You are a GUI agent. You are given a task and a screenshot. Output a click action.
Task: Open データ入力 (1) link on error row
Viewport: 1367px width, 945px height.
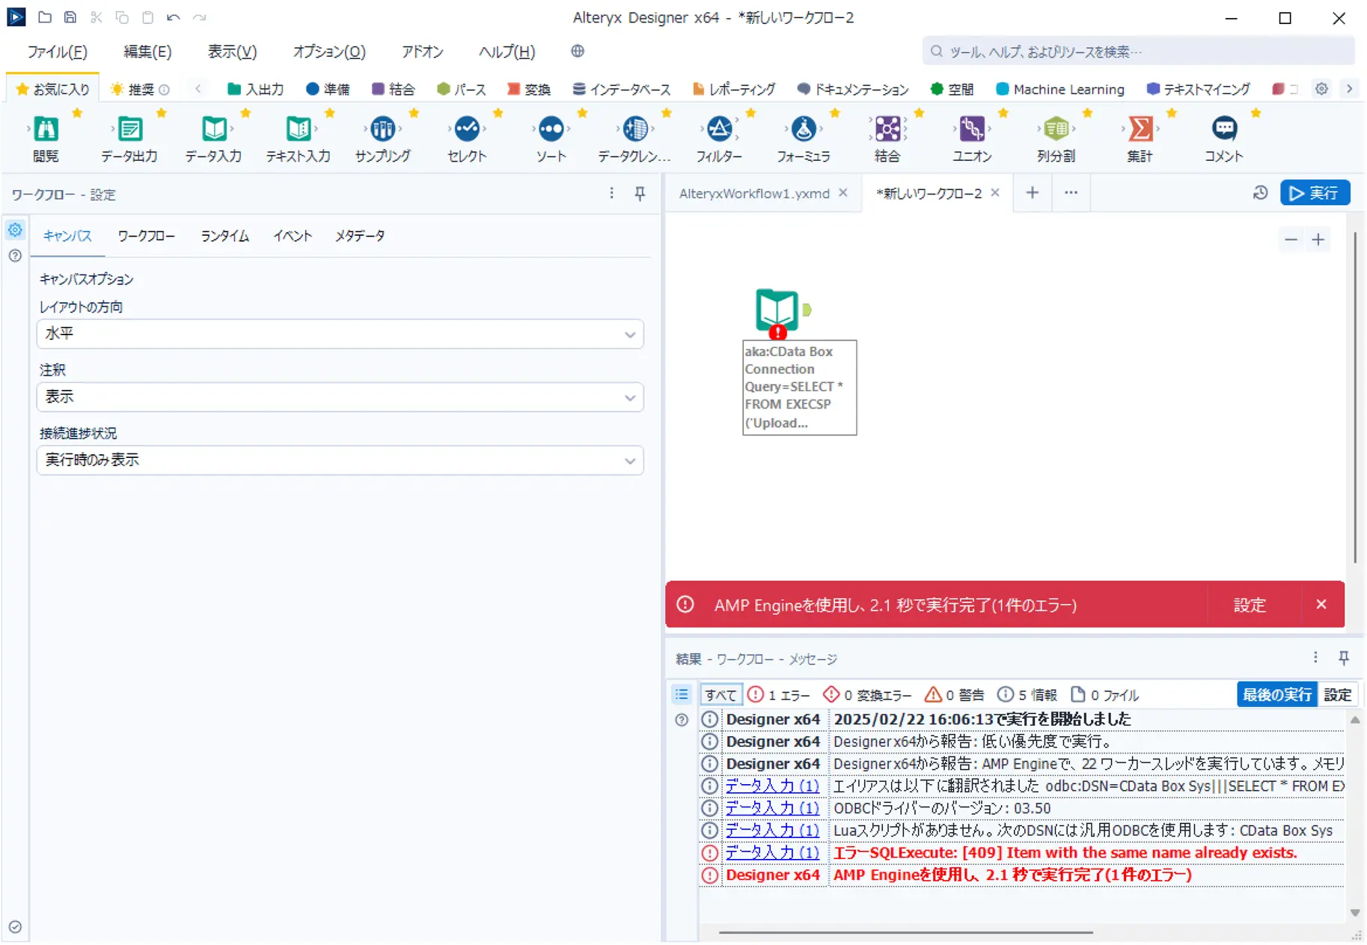pos(773,853)
